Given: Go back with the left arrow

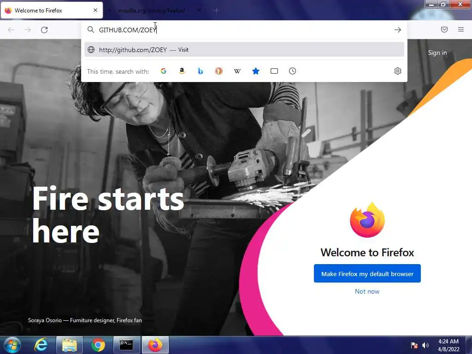Looking at the screenshot, I should point(11,30).
